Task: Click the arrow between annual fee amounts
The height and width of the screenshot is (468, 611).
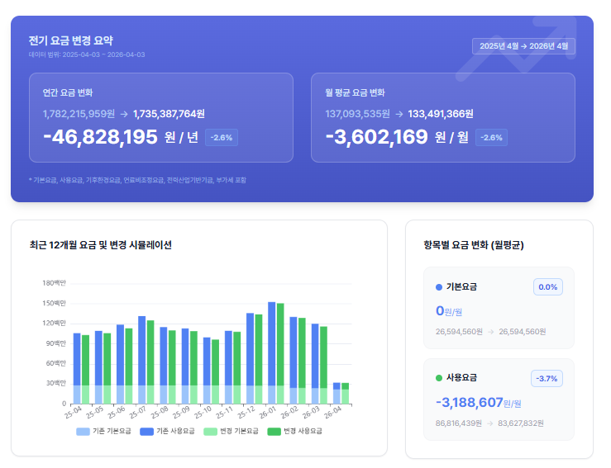Action: coord(123,114)
